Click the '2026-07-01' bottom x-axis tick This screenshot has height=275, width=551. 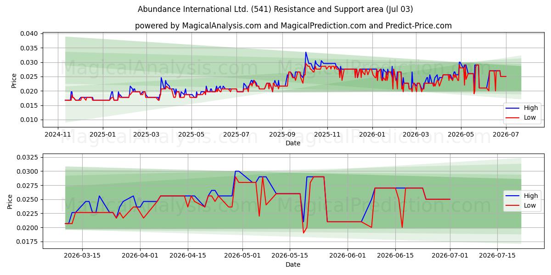pos(450,256)
